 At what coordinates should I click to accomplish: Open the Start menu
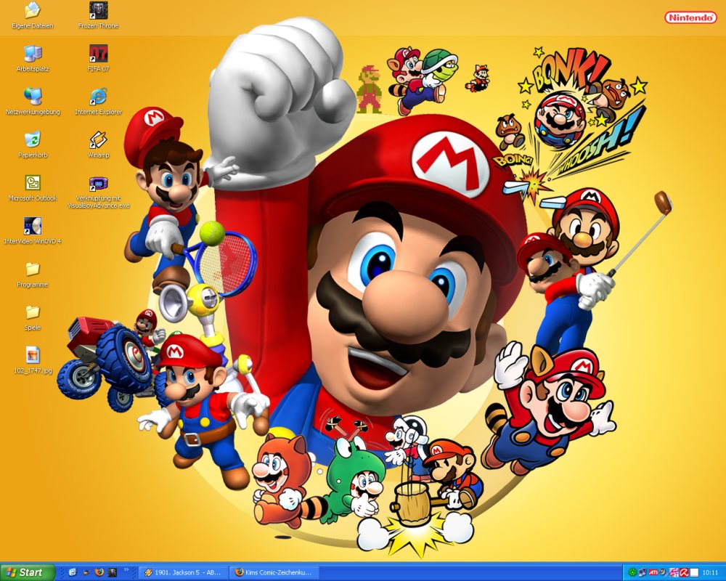click(28, 572)
